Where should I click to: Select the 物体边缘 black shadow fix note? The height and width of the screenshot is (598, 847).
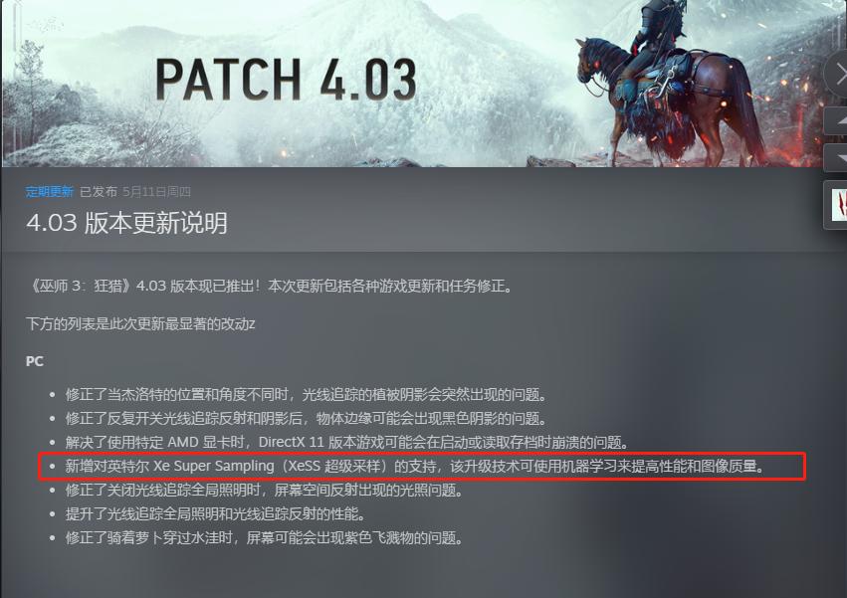[x=307, y=419]
